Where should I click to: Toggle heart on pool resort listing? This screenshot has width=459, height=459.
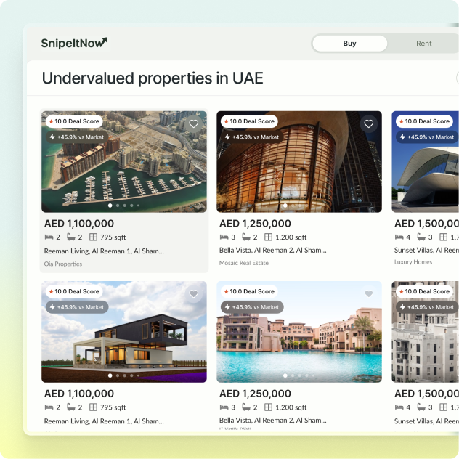(x=368, y=294)
